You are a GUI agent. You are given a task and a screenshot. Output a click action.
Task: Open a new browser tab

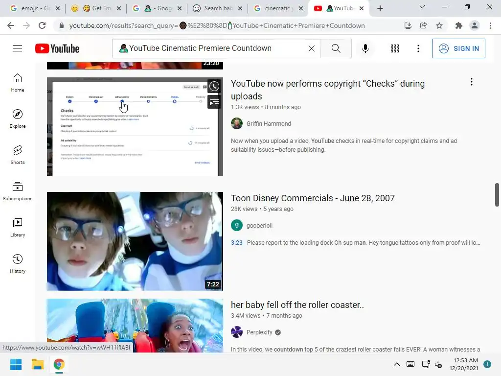[x=380, y=9]
